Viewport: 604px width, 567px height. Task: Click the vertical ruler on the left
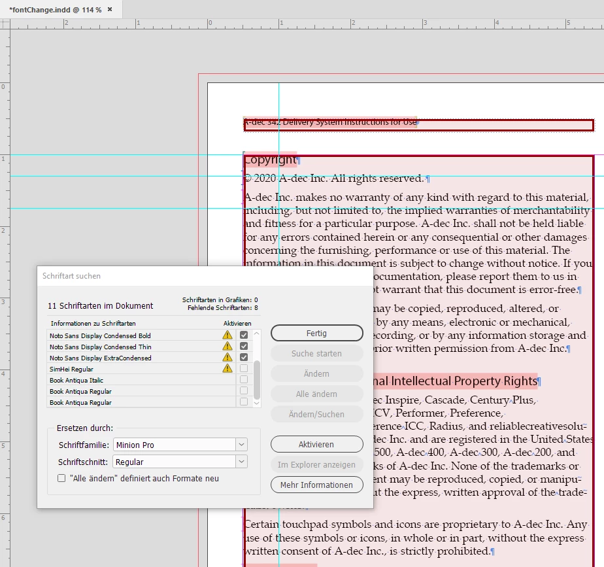point(5,298)
